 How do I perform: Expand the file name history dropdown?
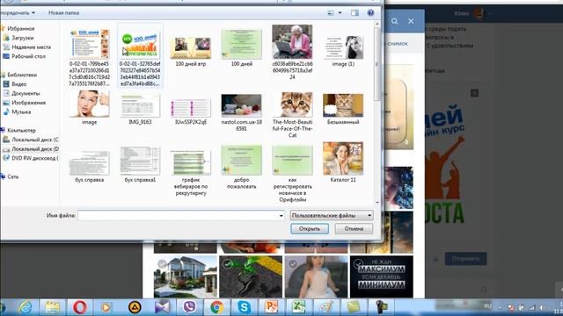tap(281, 216)
